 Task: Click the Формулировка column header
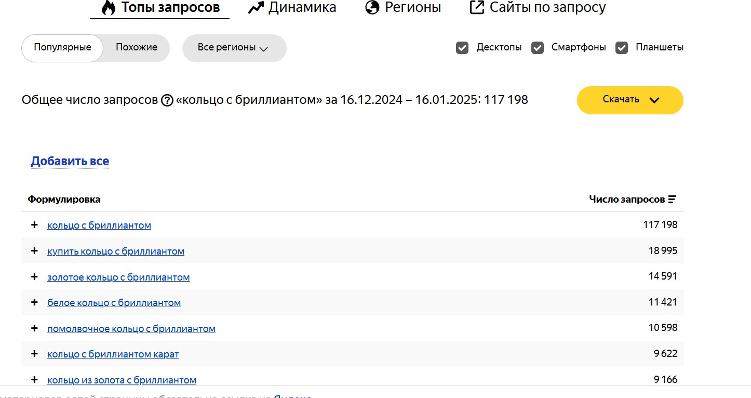[64, 200]
